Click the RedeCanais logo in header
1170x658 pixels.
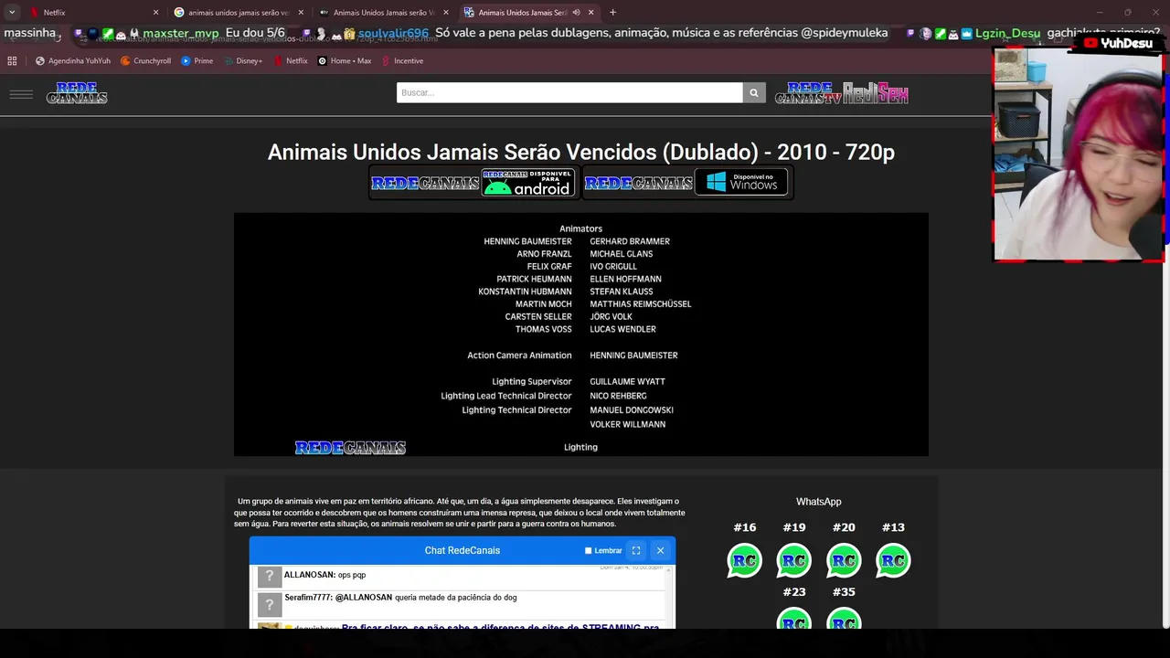77,93
